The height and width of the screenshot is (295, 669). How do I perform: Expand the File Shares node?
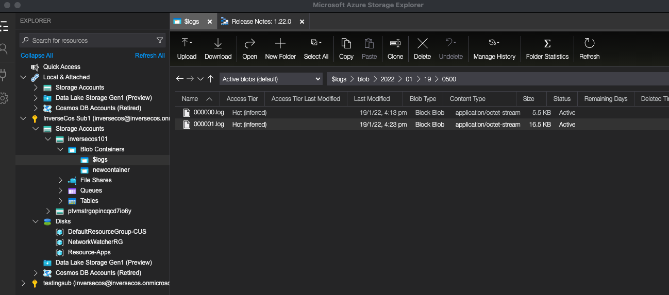point(60,180)
